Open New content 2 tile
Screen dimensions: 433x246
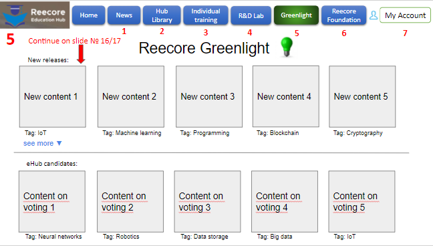pyautogui.click(x=131, y=96)
